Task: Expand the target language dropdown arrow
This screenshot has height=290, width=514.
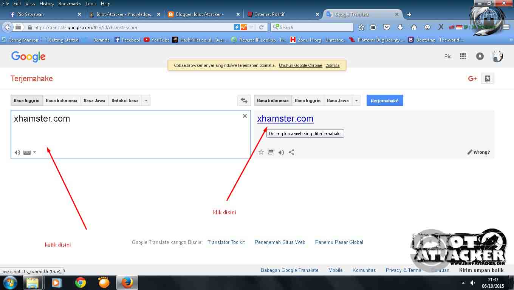Action: (356, 100)
